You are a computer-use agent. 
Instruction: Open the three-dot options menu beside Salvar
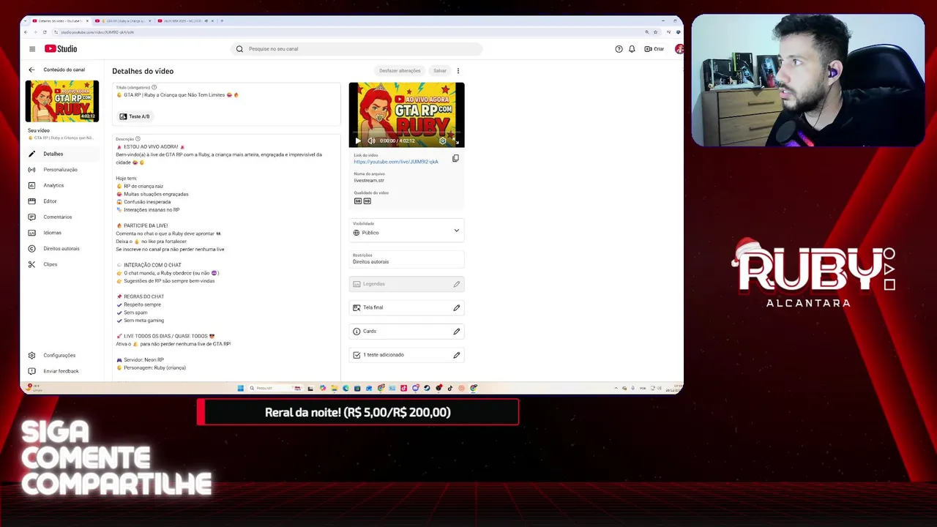[458, 71]
